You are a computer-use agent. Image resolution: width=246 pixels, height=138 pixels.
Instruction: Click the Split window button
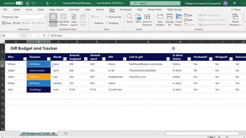click(188, 15)
